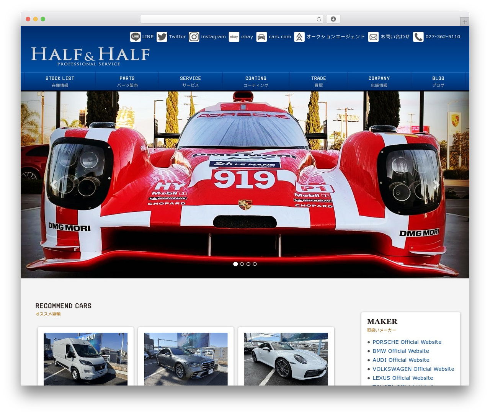
Task: Open the white Porsche 911 thumbnail
Action: pos(286,359)
